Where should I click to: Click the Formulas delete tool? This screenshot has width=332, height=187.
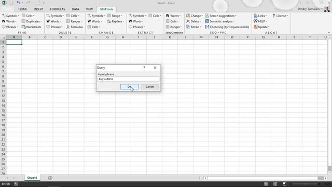[75, 27]
